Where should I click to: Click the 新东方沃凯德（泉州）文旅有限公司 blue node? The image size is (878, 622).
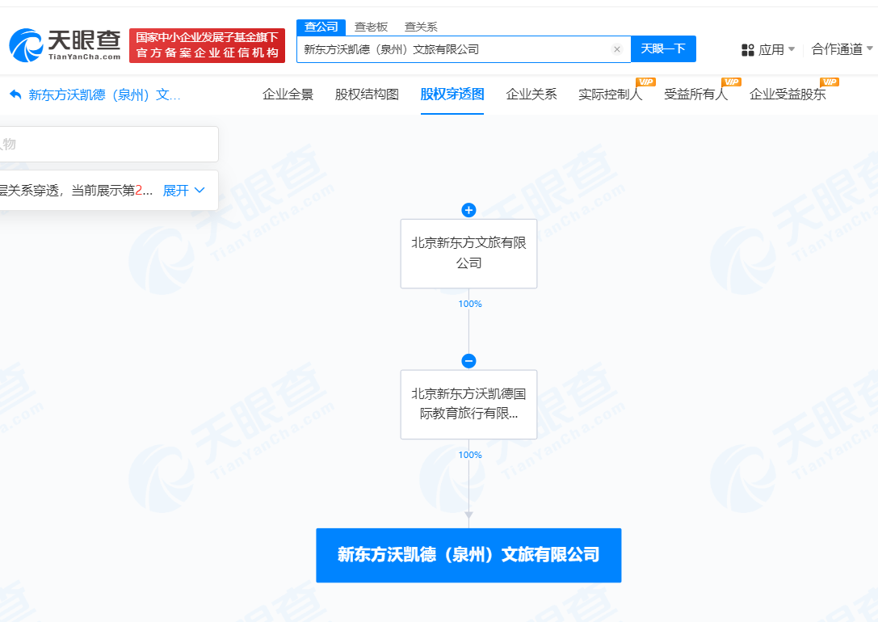[x=468, y=555]
